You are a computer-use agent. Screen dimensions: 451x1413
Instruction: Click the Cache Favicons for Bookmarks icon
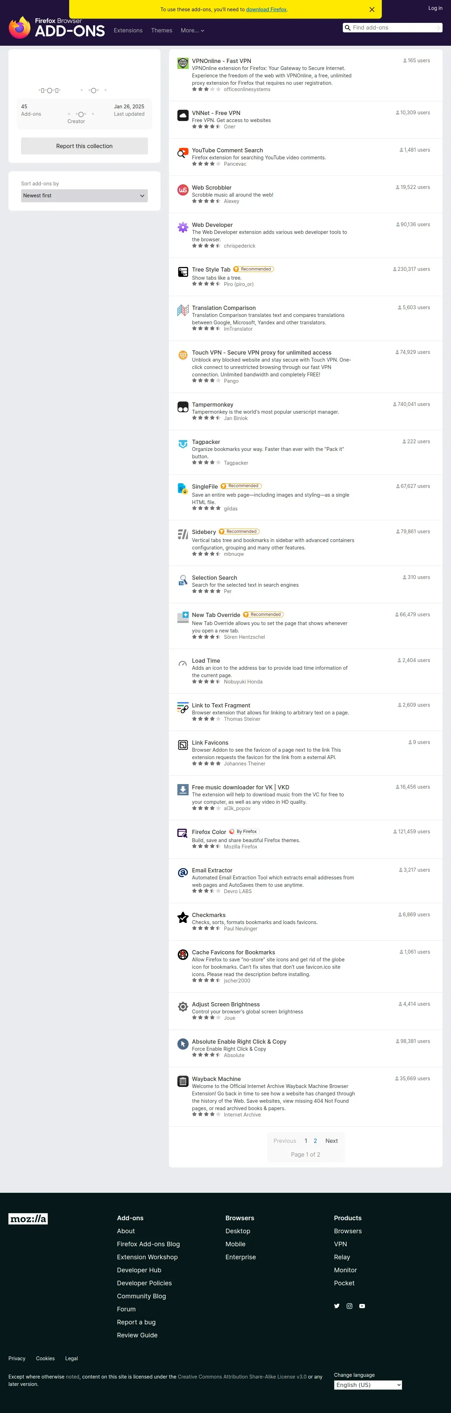183,955
